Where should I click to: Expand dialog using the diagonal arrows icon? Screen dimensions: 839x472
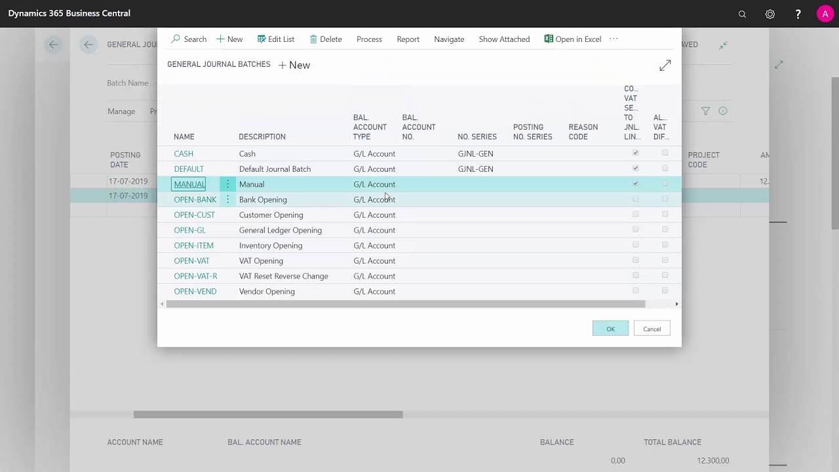point(665,66)
